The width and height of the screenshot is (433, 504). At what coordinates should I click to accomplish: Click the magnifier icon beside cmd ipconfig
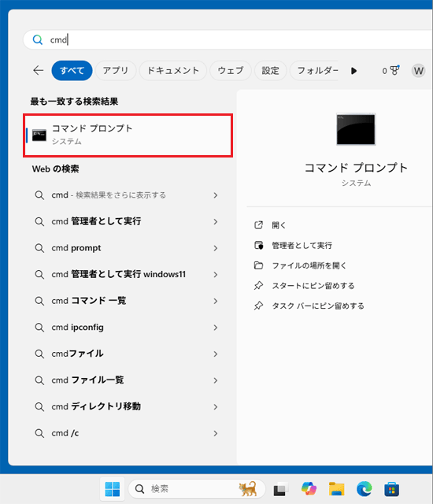39,328
